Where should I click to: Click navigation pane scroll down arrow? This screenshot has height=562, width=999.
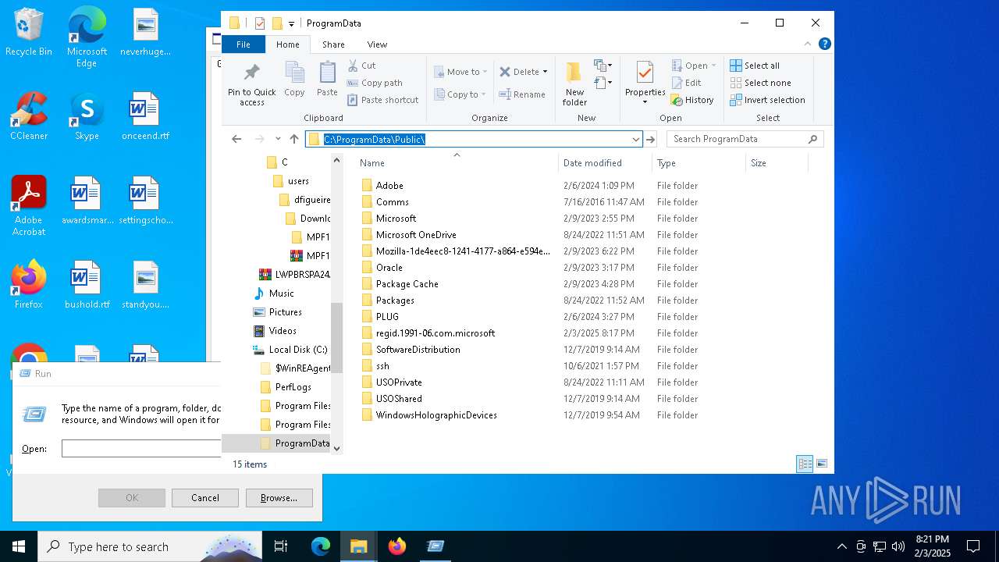click(x=337, y=448)
